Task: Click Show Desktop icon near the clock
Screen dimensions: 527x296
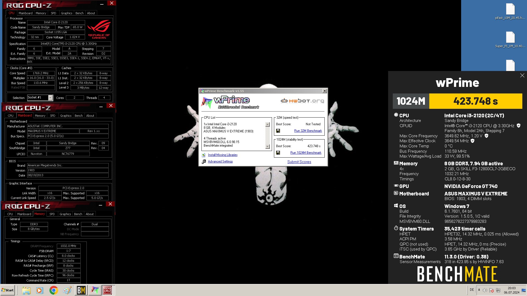Action: 524,290
